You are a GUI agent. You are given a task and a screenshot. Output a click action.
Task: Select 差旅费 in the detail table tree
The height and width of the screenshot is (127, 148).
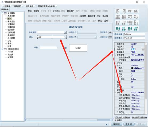[x=10, y=57]
